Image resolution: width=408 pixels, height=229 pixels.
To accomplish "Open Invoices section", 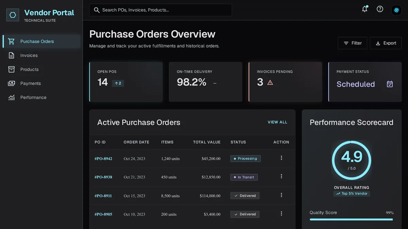I will point(41,55).
